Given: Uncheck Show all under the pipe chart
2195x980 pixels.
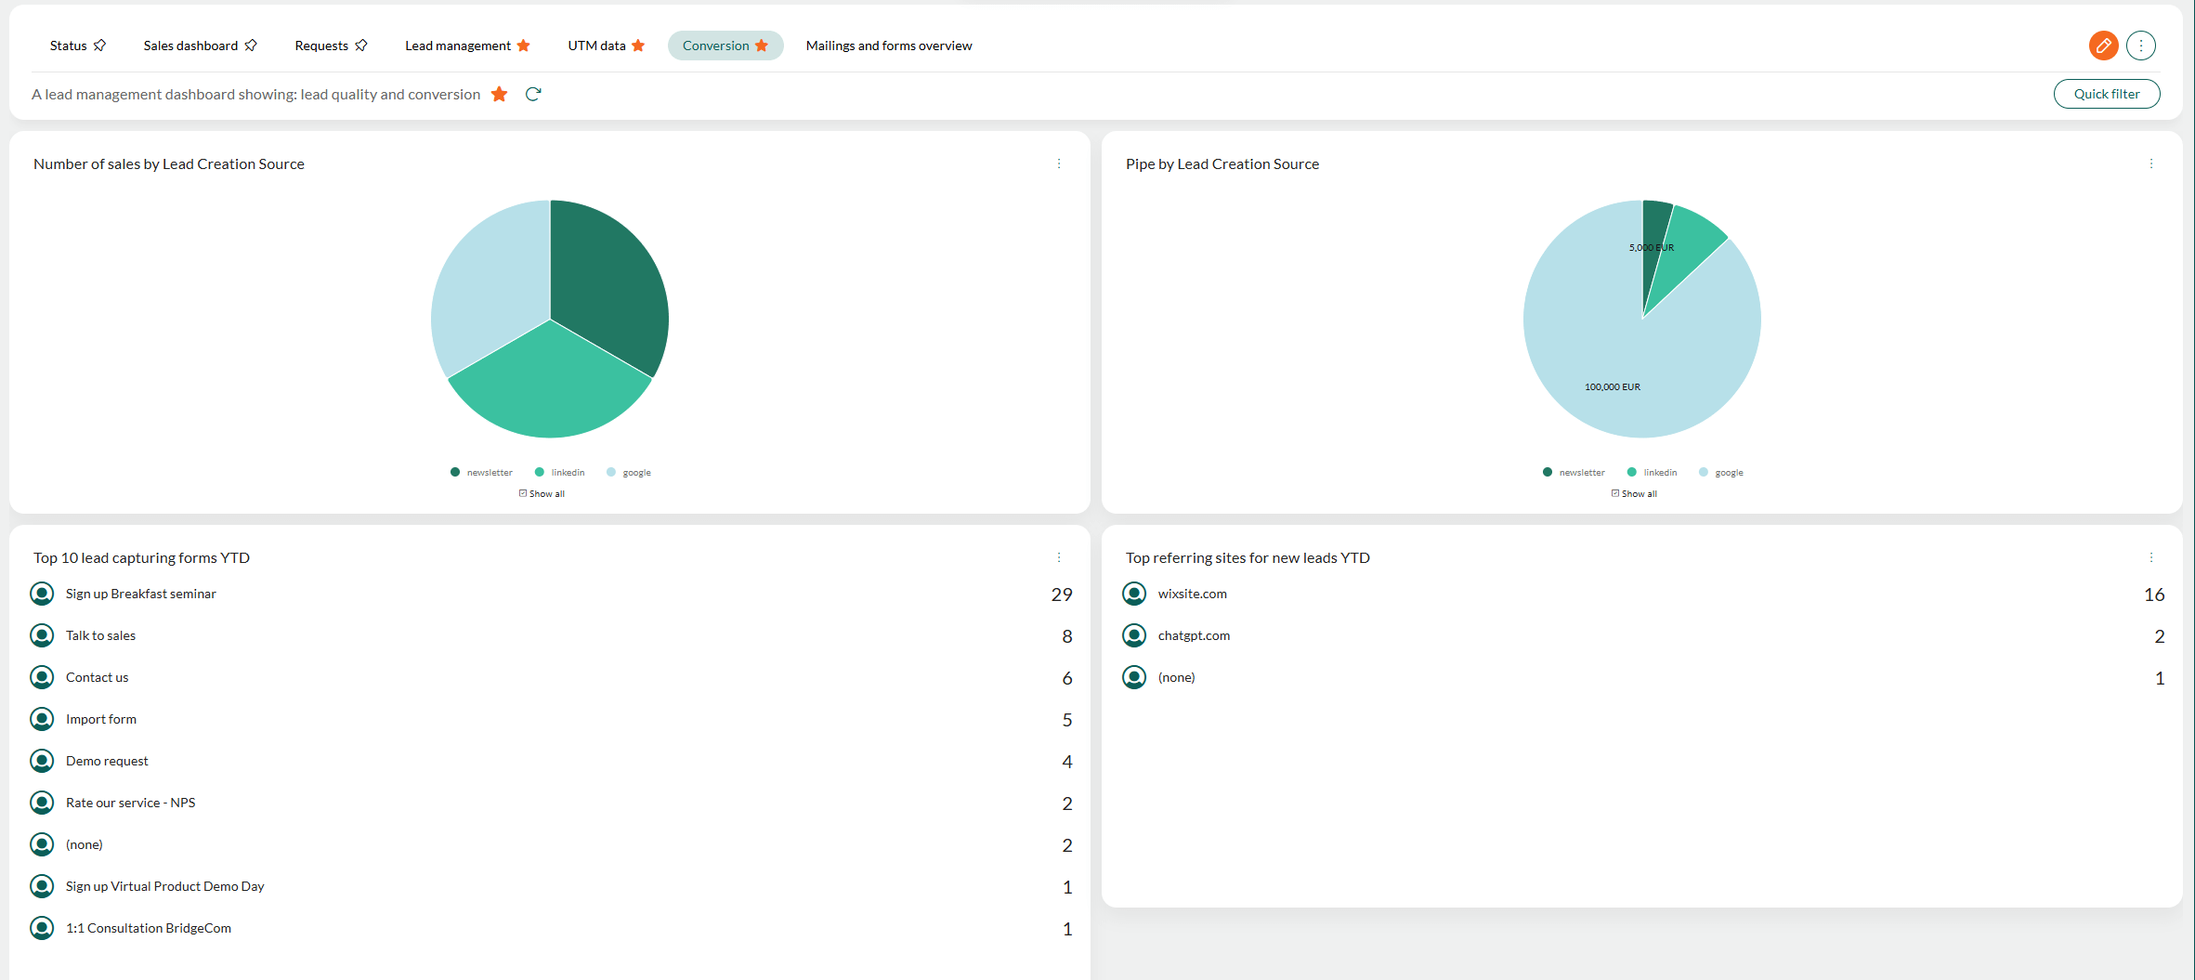Looking at the screenshot, I should click(1615, 493).
